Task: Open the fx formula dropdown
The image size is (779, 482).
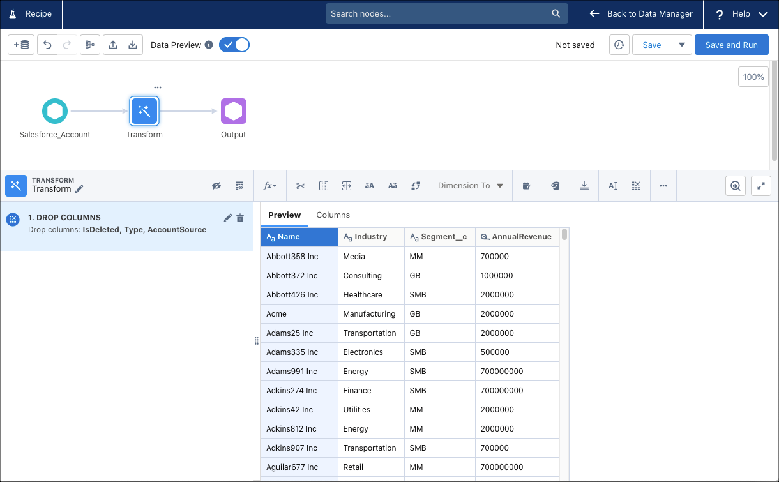Action: 270,186
